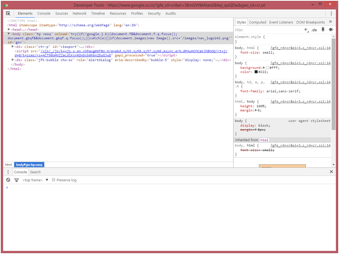Click the Styles pane vertical scrollbar
The width and height of the screenshot is (339, 254).
pyautogui.click(x=333, y=84)
